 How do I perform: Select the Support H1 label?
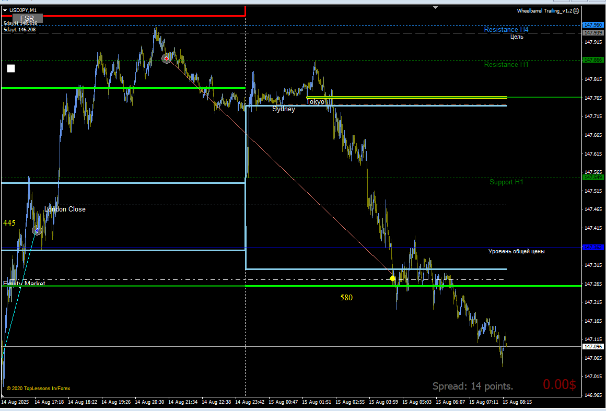click(506, 182)
